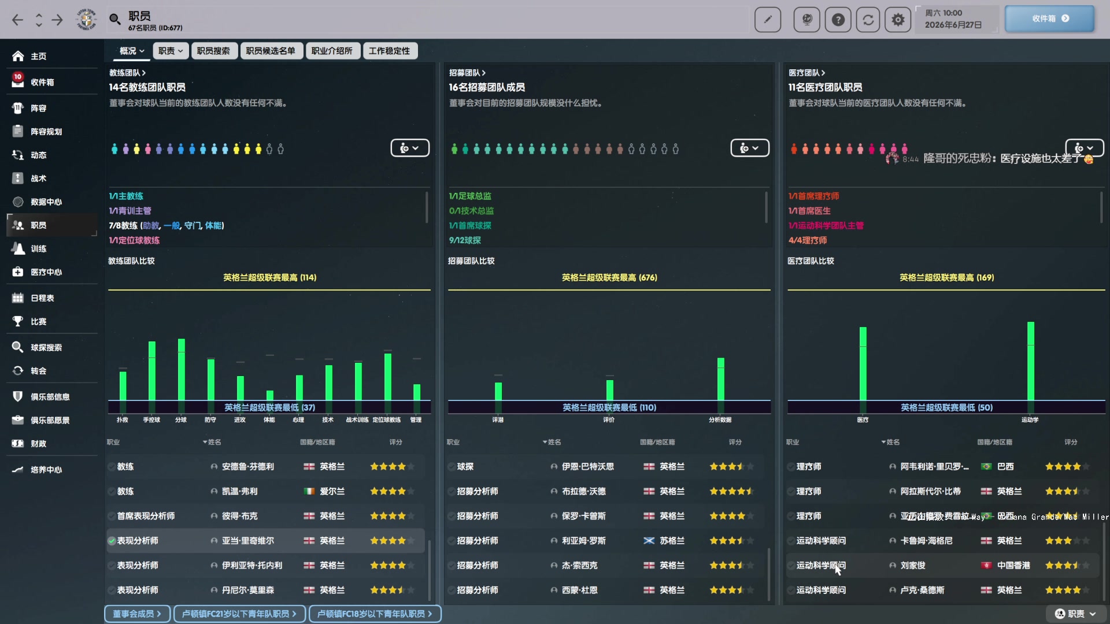This screenshot has width=1110, height=624.
Task: Open 比赛 in sidebar
Action: [x=52, y=321]
